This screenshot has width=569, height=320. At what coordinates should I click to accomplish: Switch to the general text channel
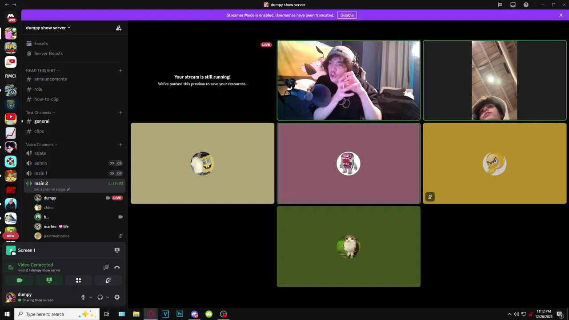point(74,121)
